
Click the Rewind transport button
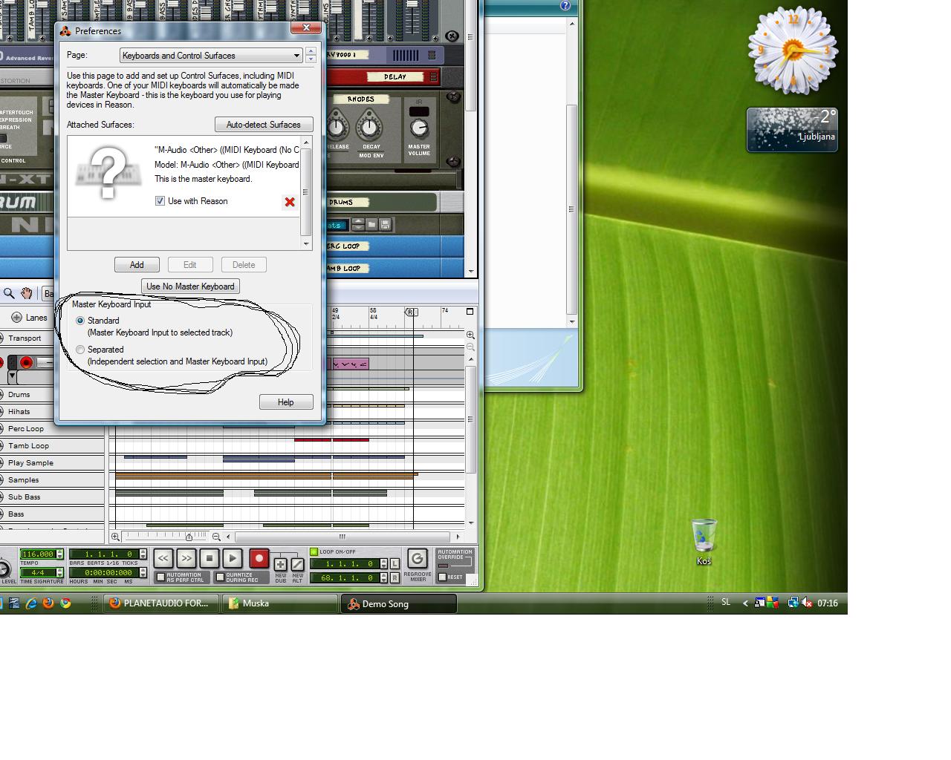click(163, 558)
